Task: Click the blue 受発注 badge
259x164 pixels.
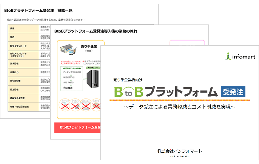Action: [233, 92]
